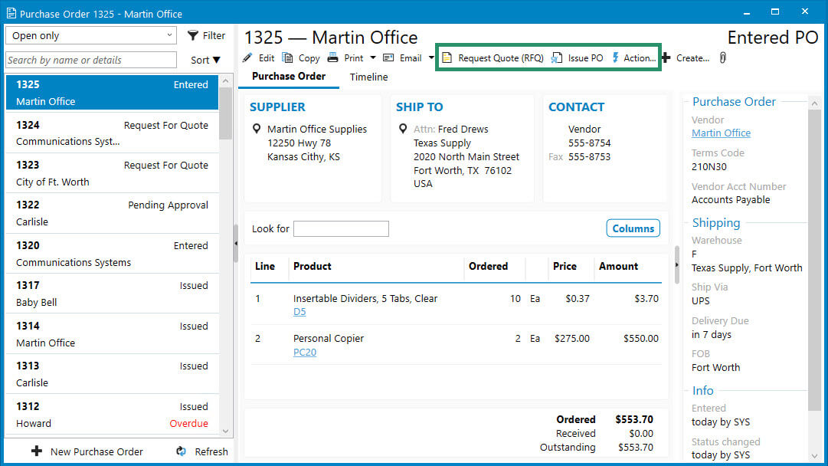Click the Terms Code value 210N30
The image size is (828, 466).
(709, 167)
